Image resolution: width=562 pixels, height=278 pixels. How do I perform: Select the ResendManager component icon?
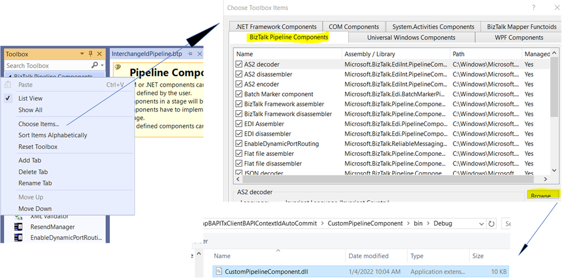(x=18, y=227)
